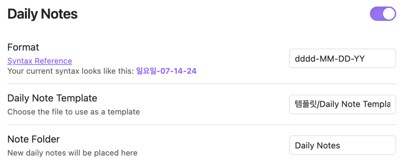
Task: Click the divider line above Note Folder
Action: (x=202, y=125)
